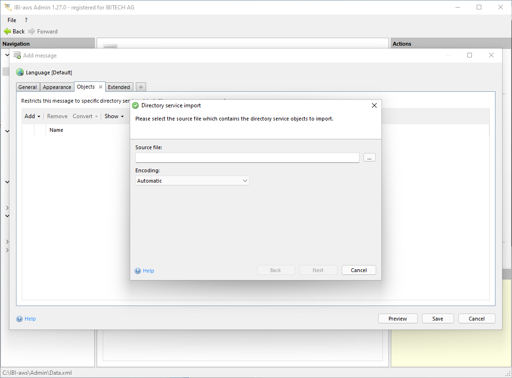Add a new tab with the plus icon
The width and height of the screenshot is (512, 378).
tap(140, 87)
